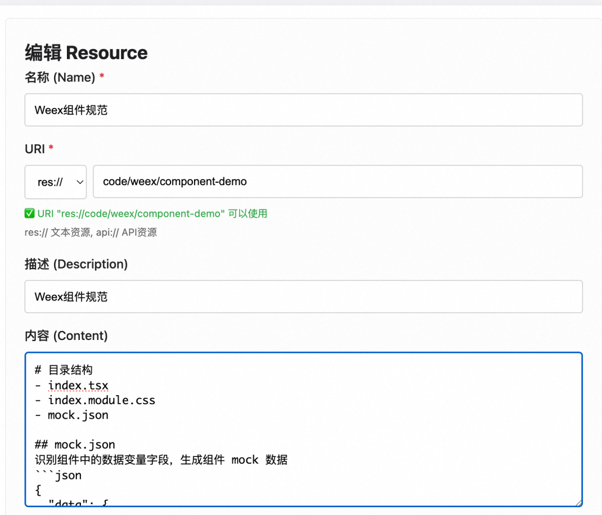The width and height of the screenshot is (602, 515).
Task: Click the '```json' code fence line
Action: (x=58, y=475)
